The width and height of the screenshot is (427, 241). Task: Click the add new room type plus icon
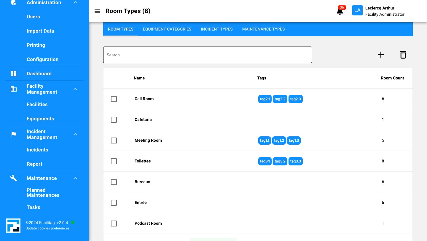coord(381,55)
